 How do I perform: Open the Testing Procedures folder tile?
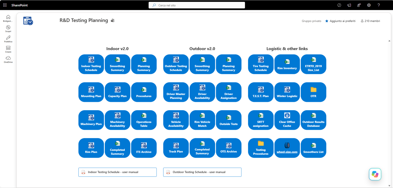(261, 148)
